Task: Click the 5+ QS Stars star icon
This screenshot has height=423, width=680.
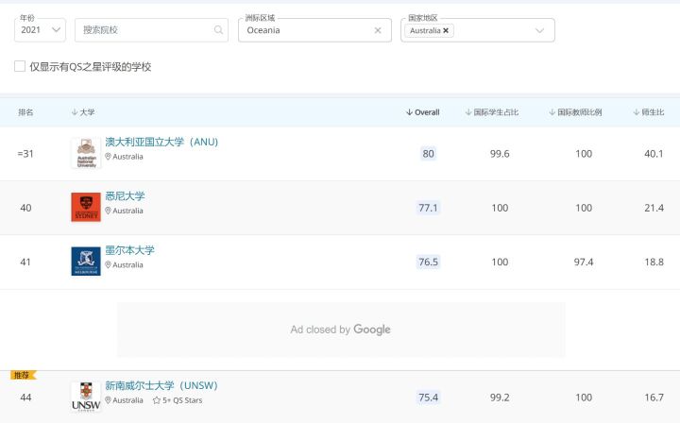Action: click(x=157, y=400)
